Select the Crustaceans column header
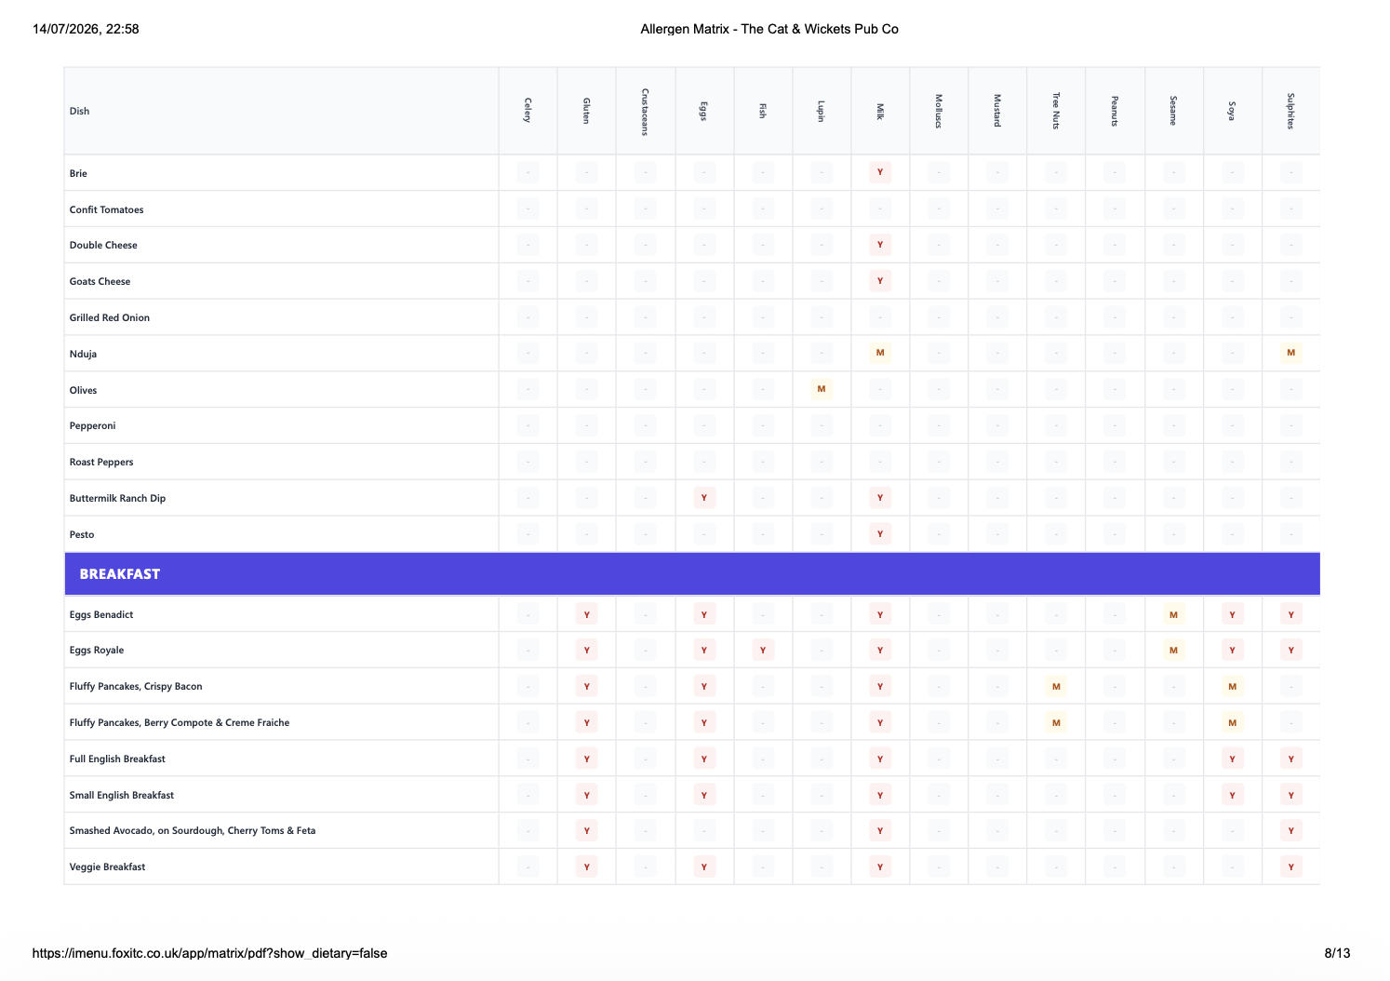Screen dimensions: 1390x981 point(645,111)
